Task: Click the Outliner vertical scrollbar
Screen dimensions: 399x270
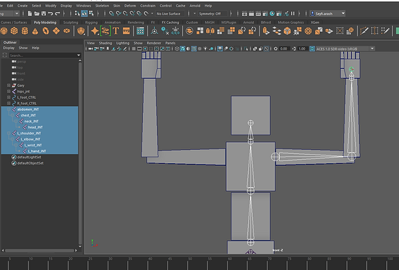Action: 80,153
